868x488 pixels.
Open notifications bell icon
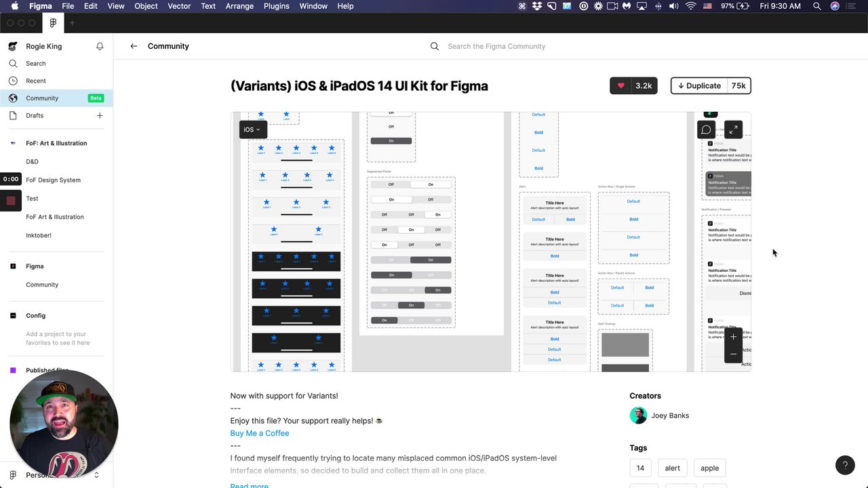pyautogui.click(x=100, y=46)
